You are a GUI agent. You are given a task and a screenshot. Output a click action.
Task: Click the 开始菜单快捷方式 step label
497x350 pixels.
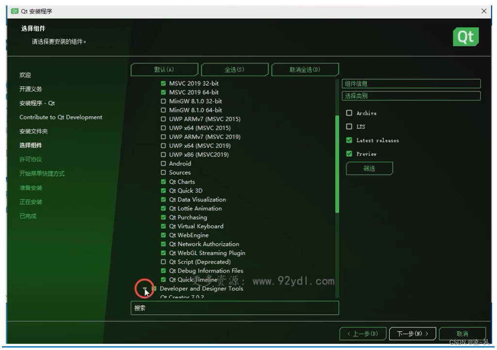pyautogui.click(x=42, y=174)
